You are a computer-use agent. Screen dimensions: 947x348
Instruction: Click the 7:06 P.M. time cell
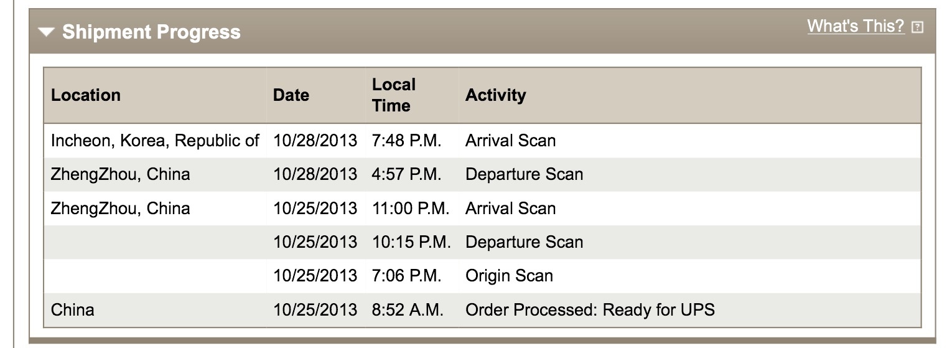pyautogui.click(x=406, y=276)
